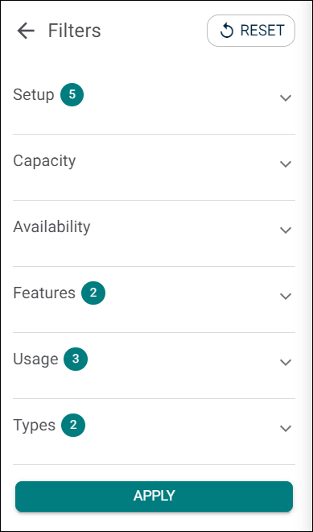Open the Setup filter label
The height and width of the screenshot is (532, 313).
point(34,95)
